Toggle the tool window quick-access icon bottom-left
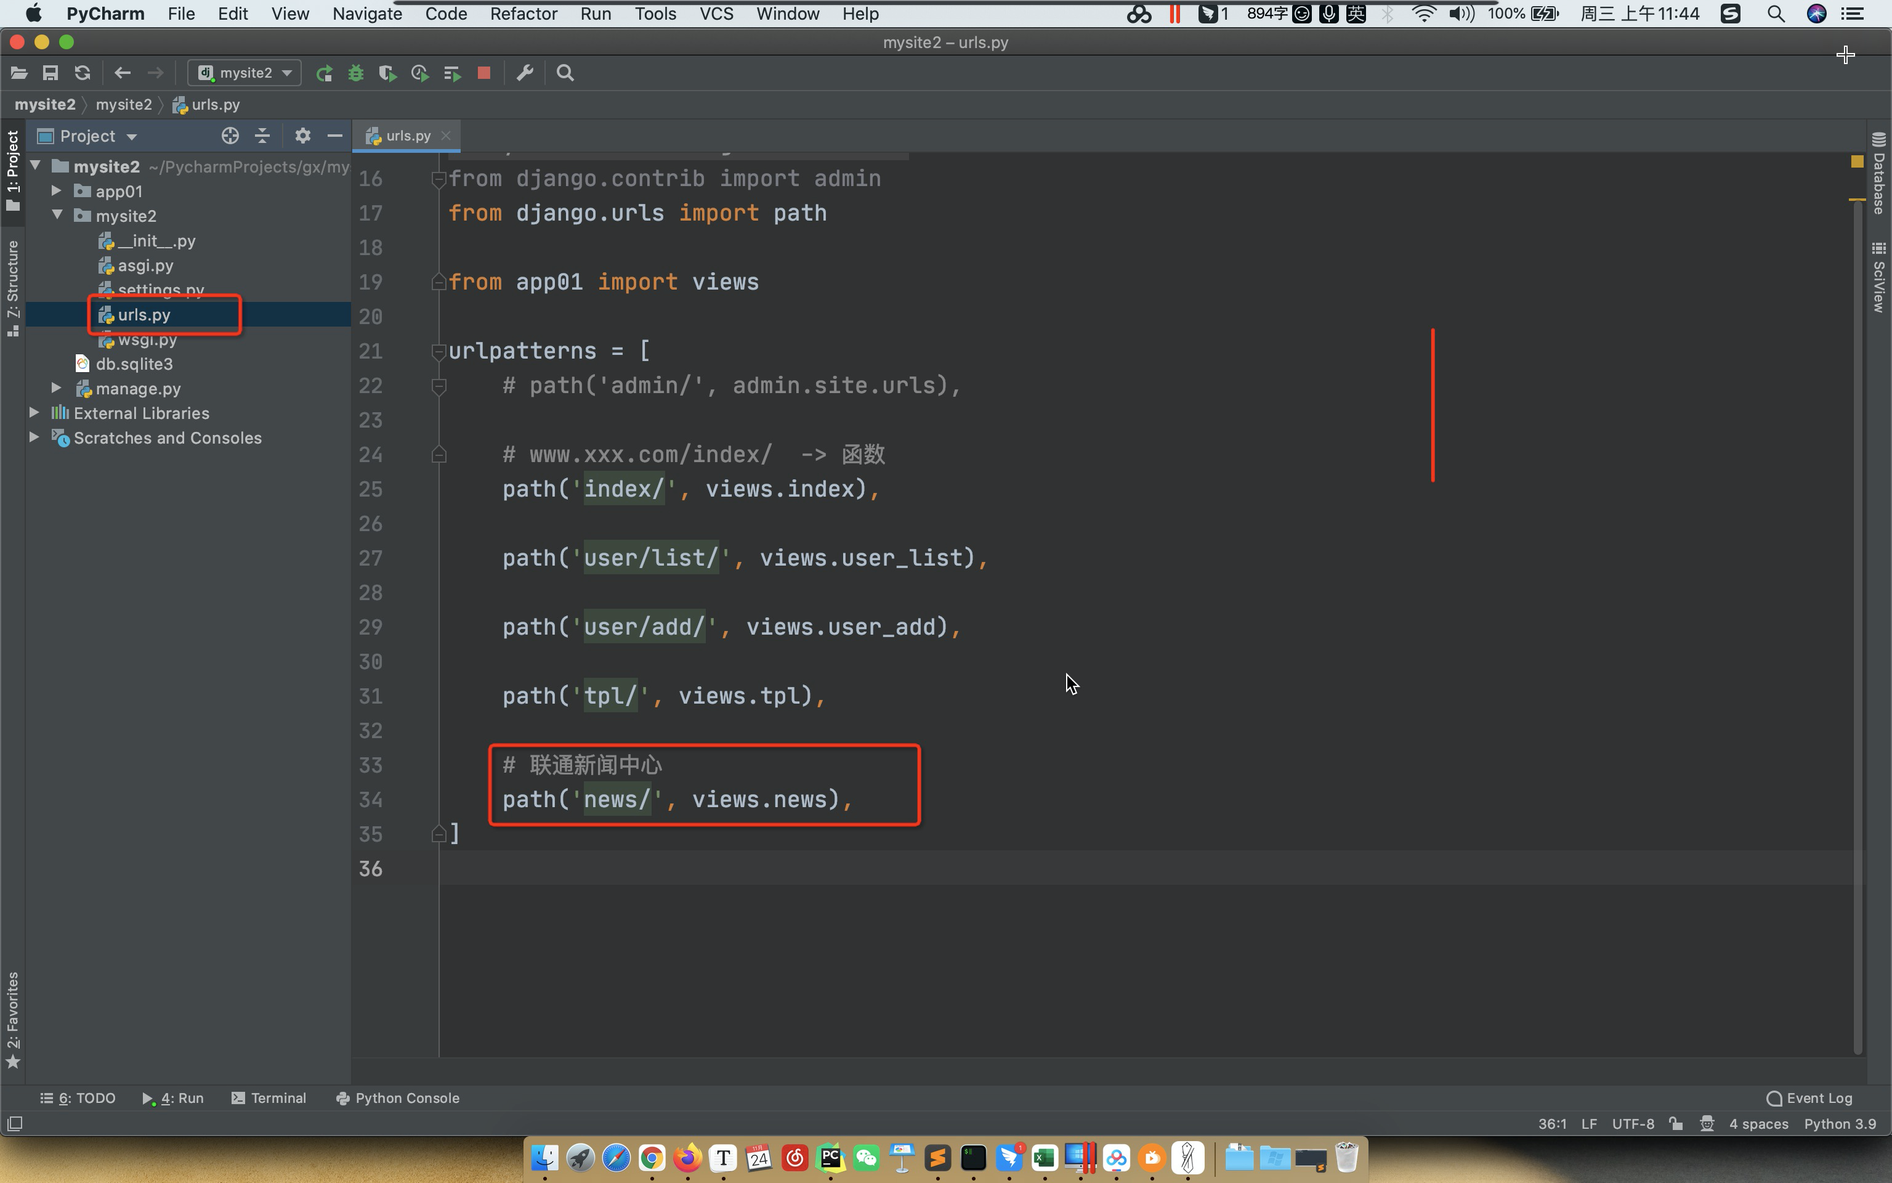The width and height of the screenshot is (1892, 1183). pos(15,1123)
